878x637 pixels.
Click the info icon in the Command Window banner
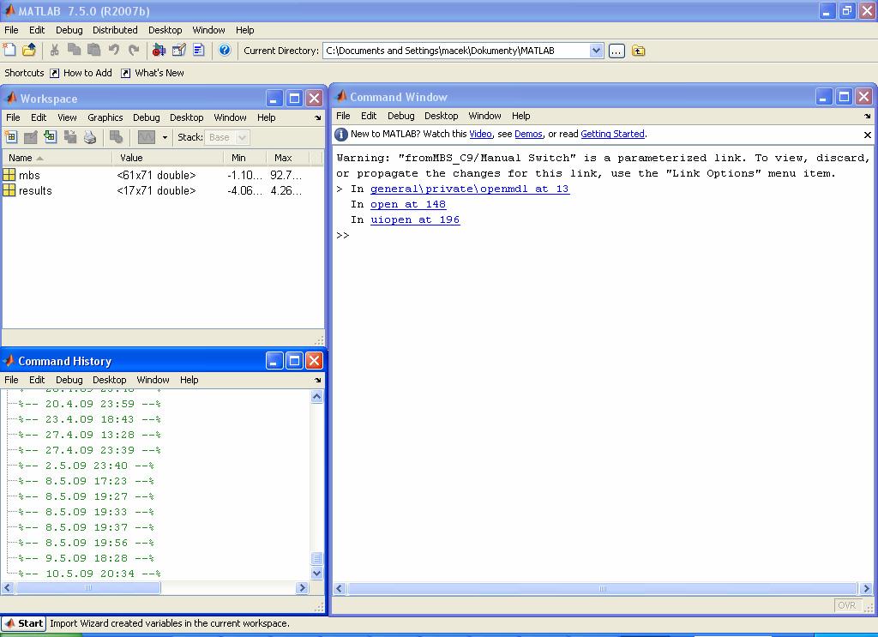341,135
